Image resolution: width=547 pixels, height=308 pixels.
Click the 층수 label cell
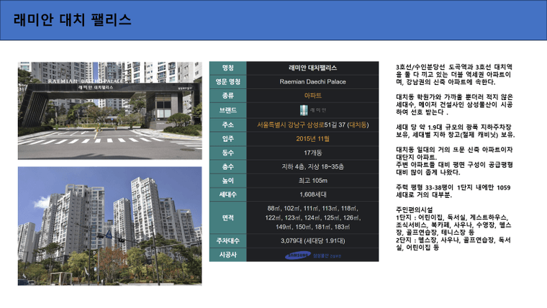[228, 167]
